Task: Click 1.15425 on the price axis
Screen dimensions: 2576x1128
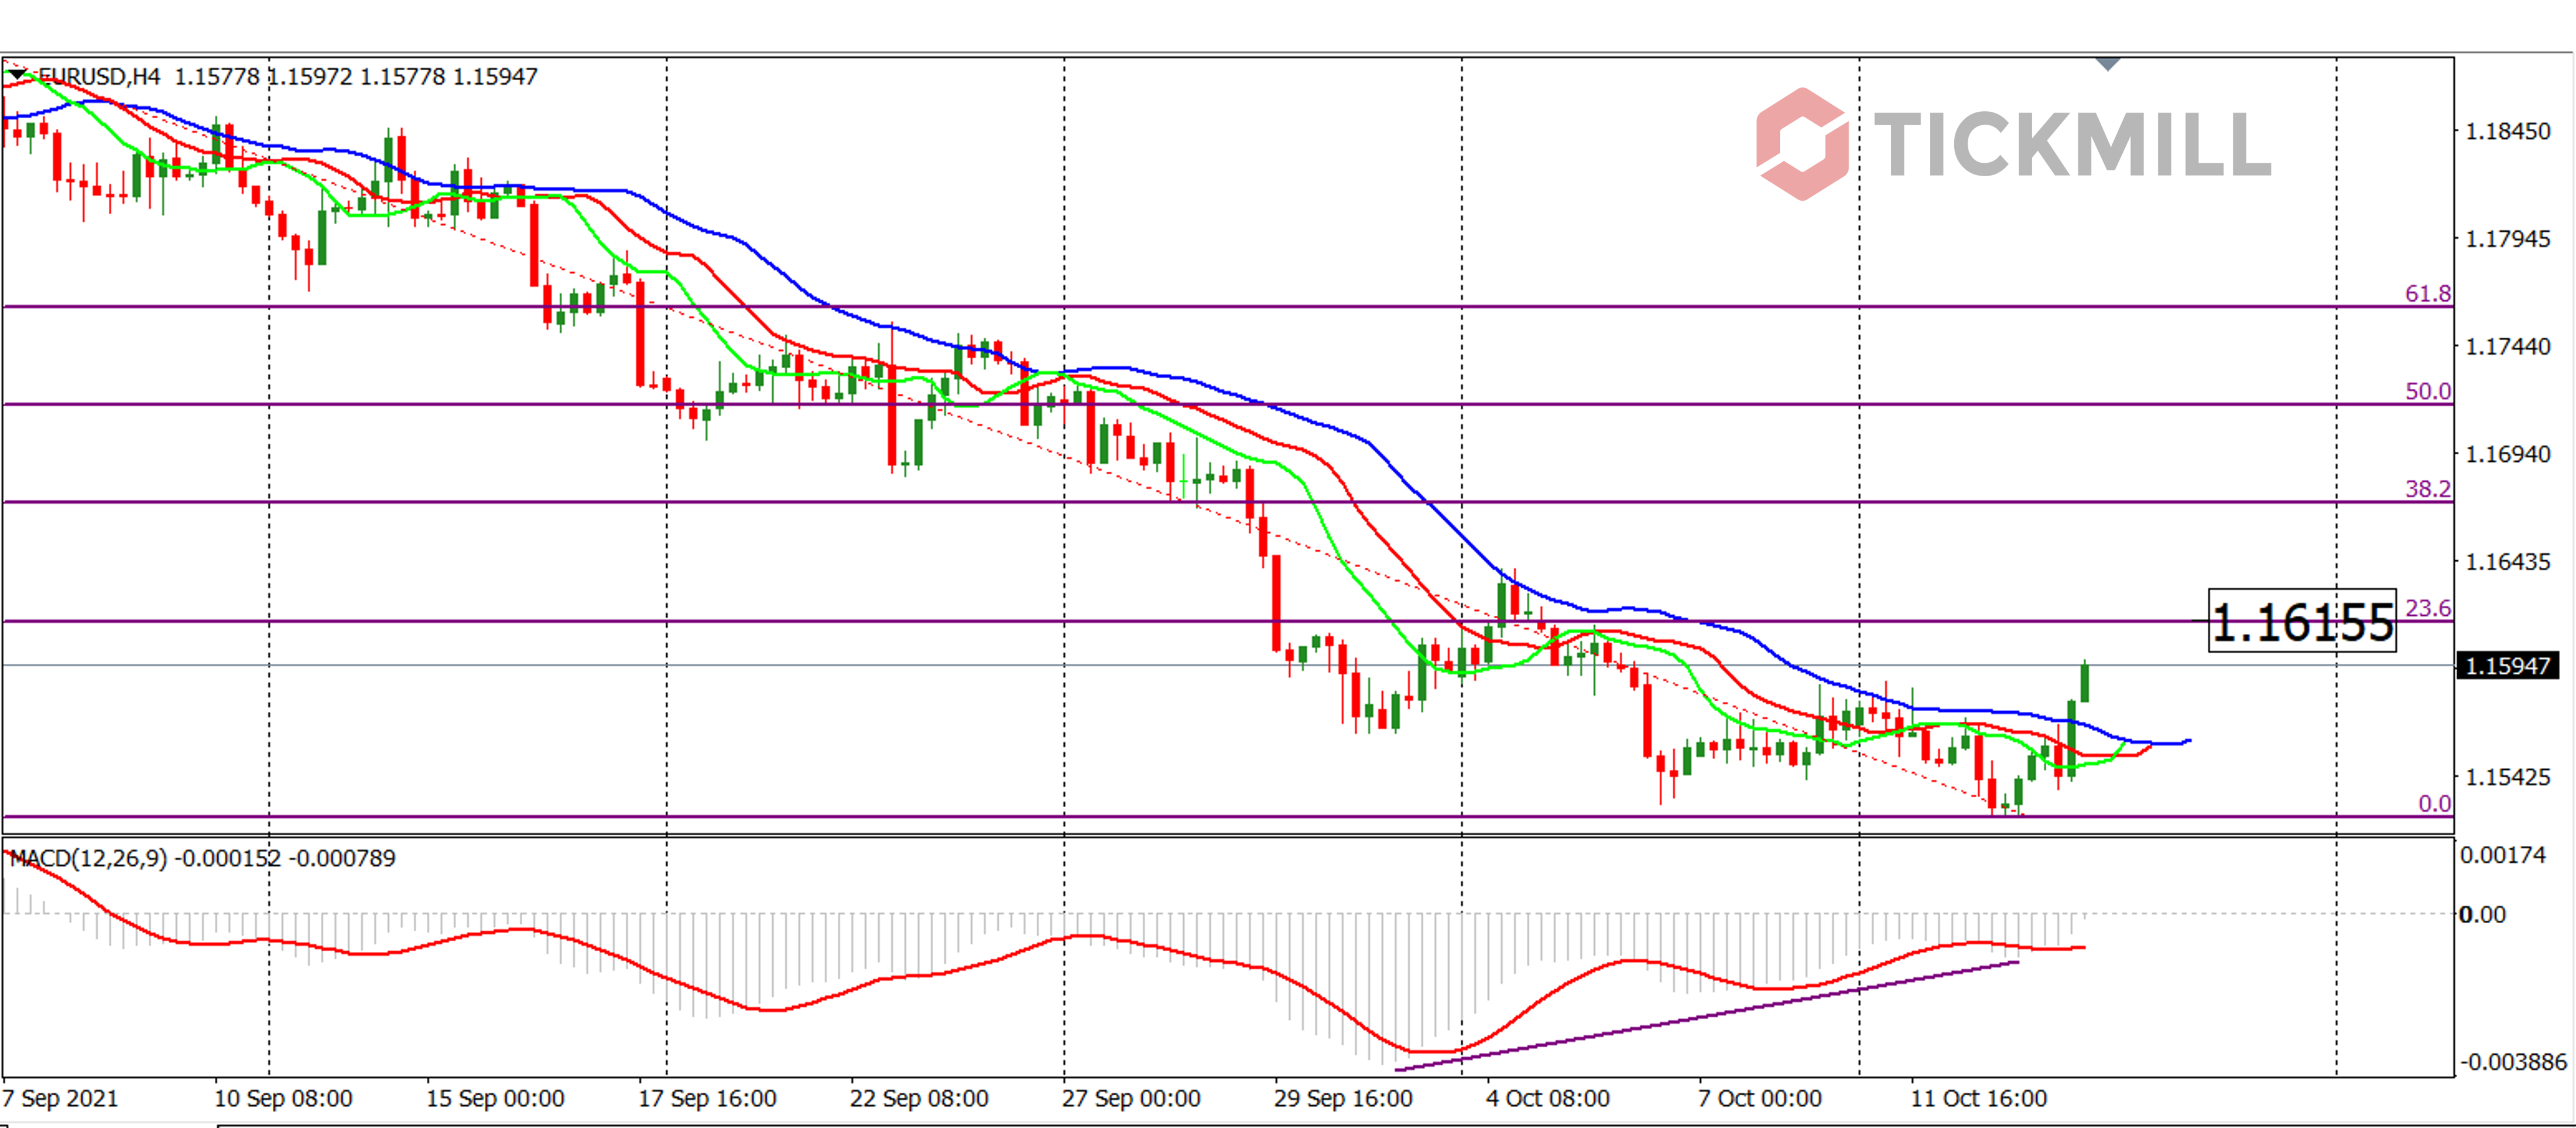Action: tap(2508, 777)
